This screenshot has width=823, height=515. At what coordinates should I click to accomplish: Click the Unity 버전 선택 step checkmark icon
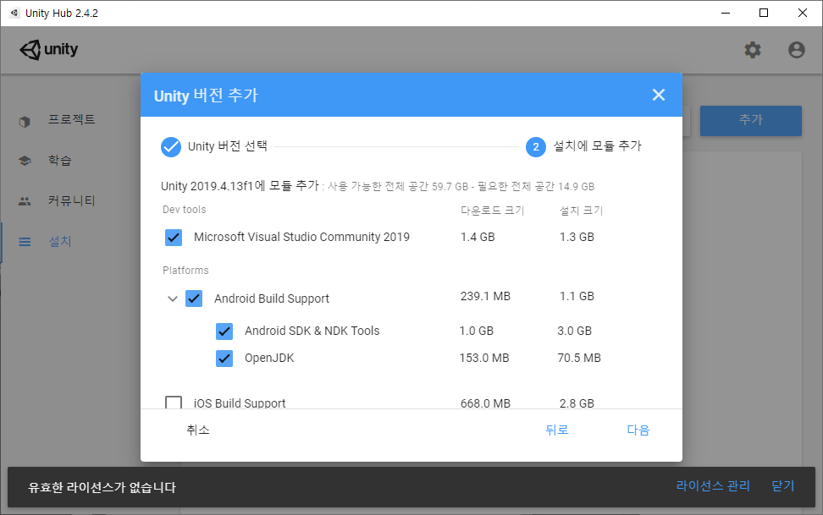pyautogui.click(x=170, y=147)
